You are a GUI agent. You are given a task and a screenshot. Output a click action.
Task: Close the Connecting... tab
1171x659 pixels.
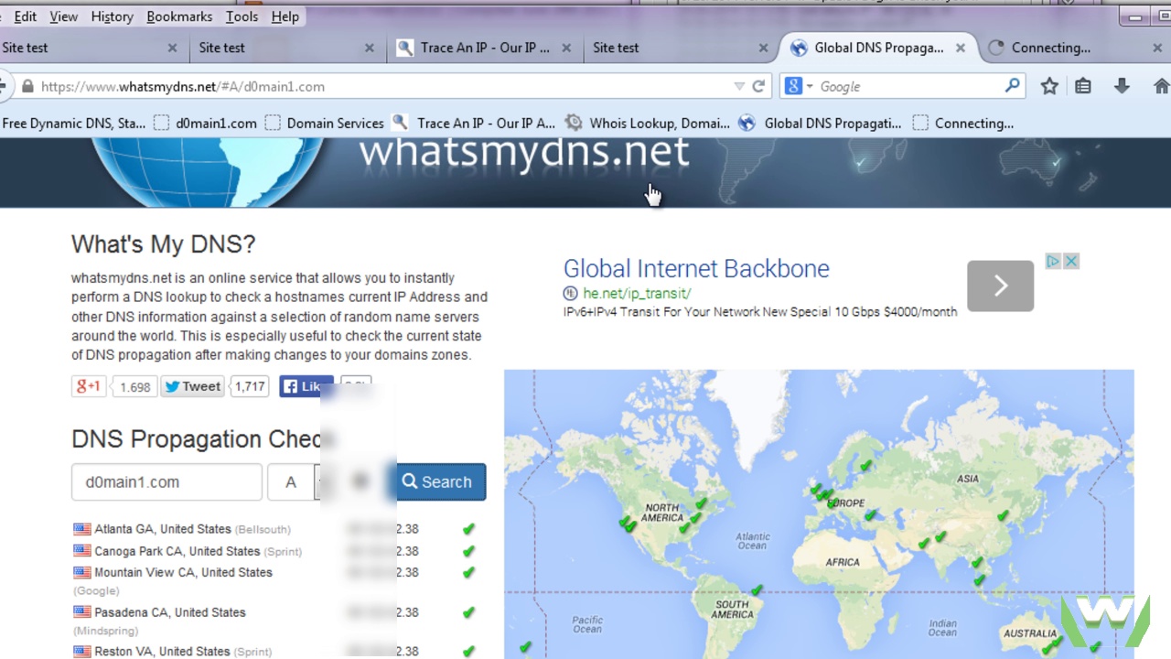point(1157,48)
